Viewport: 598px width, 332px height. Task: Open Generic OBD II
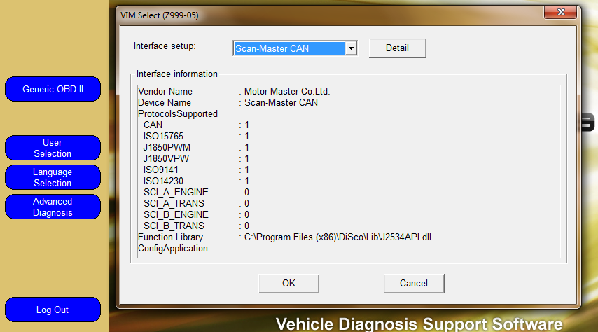pos(53,89)
